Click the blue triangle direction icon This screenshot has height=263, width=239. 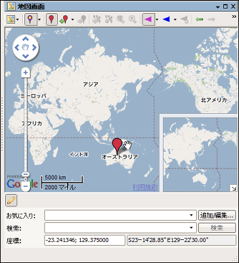166,20
